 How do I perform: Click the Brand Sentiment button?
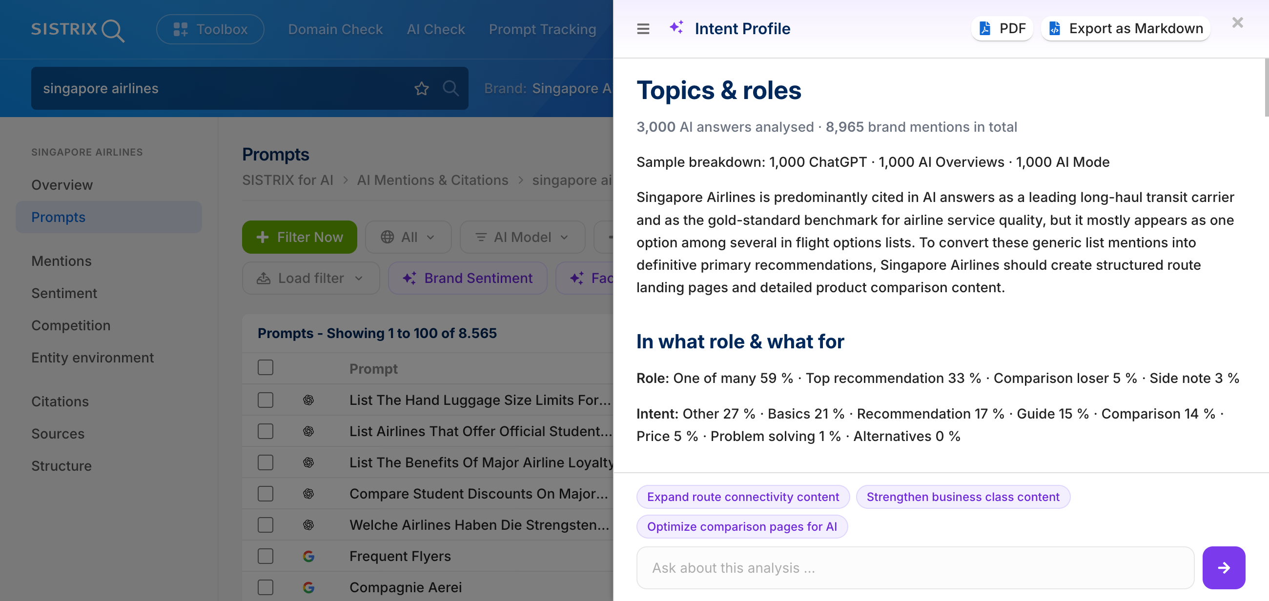pos(468,278)
